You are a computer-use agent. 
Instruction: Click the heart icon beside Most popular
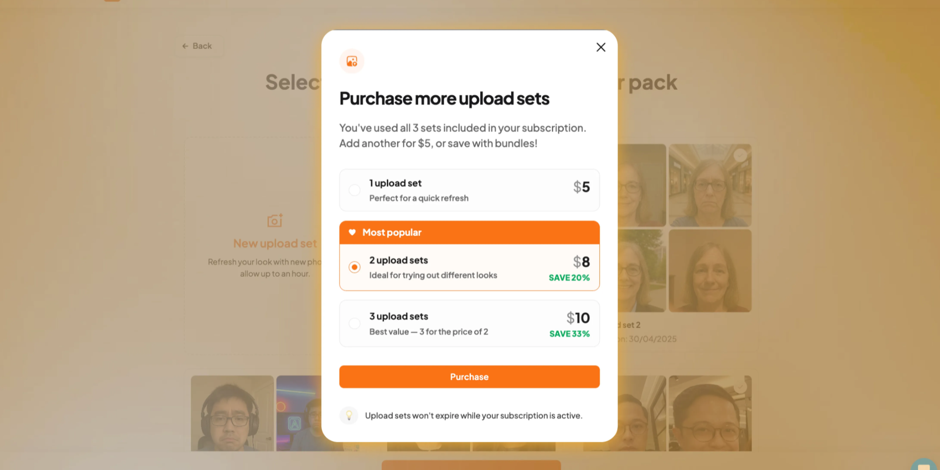click(352, 232)
